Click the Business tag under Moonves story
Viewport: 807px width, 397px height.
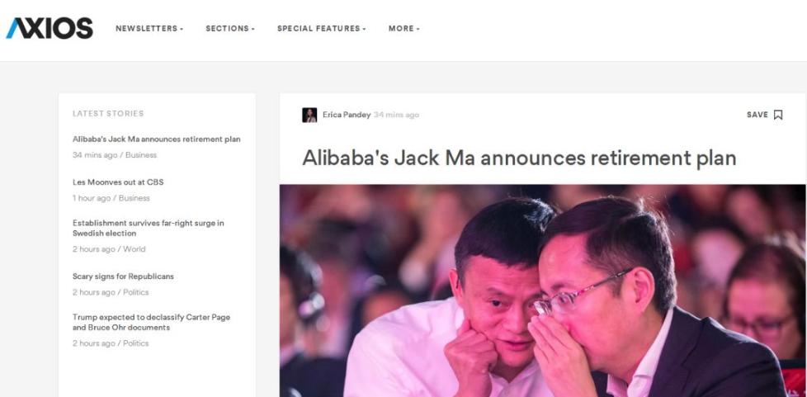[x=134, y=198]
